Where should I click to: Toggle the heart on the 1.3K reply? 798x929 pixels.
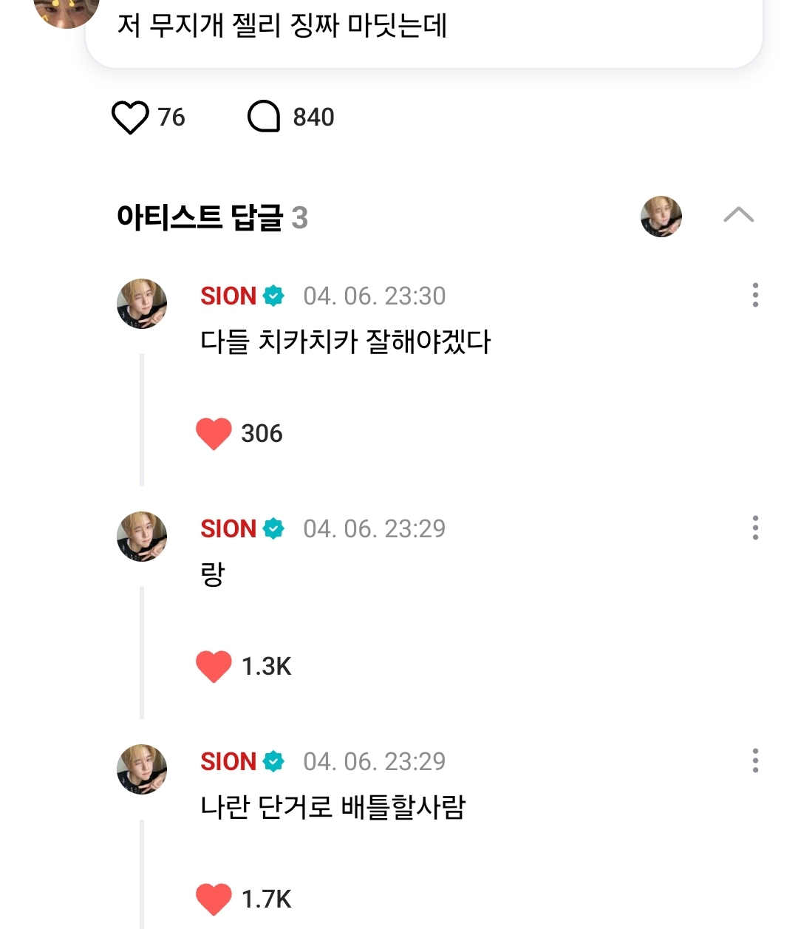coord(214,666)
